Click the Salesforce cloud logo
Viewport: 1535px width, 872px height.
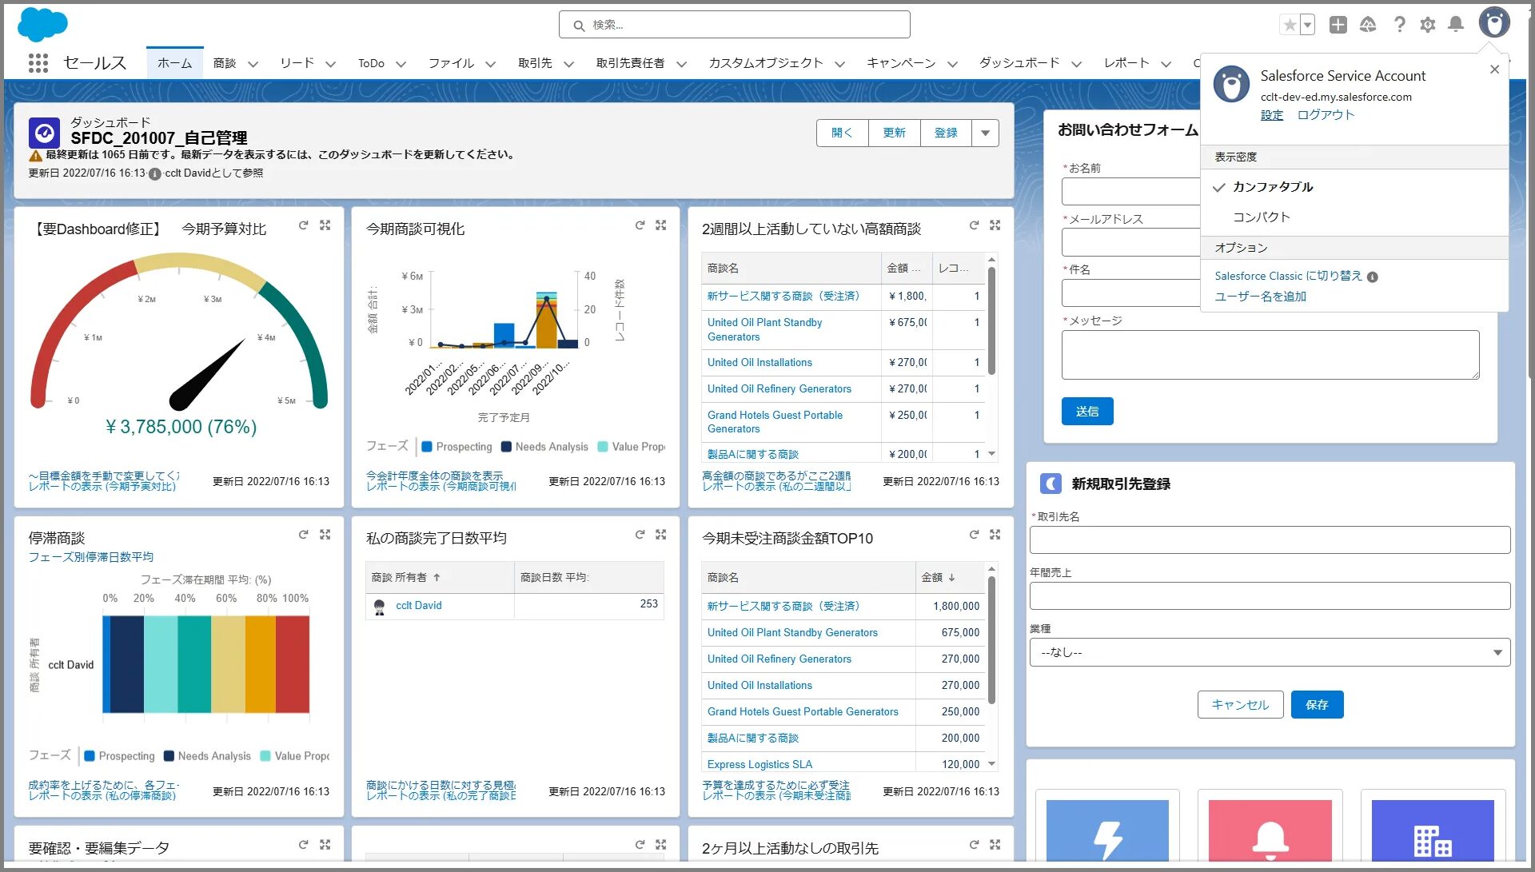[42, 25]
